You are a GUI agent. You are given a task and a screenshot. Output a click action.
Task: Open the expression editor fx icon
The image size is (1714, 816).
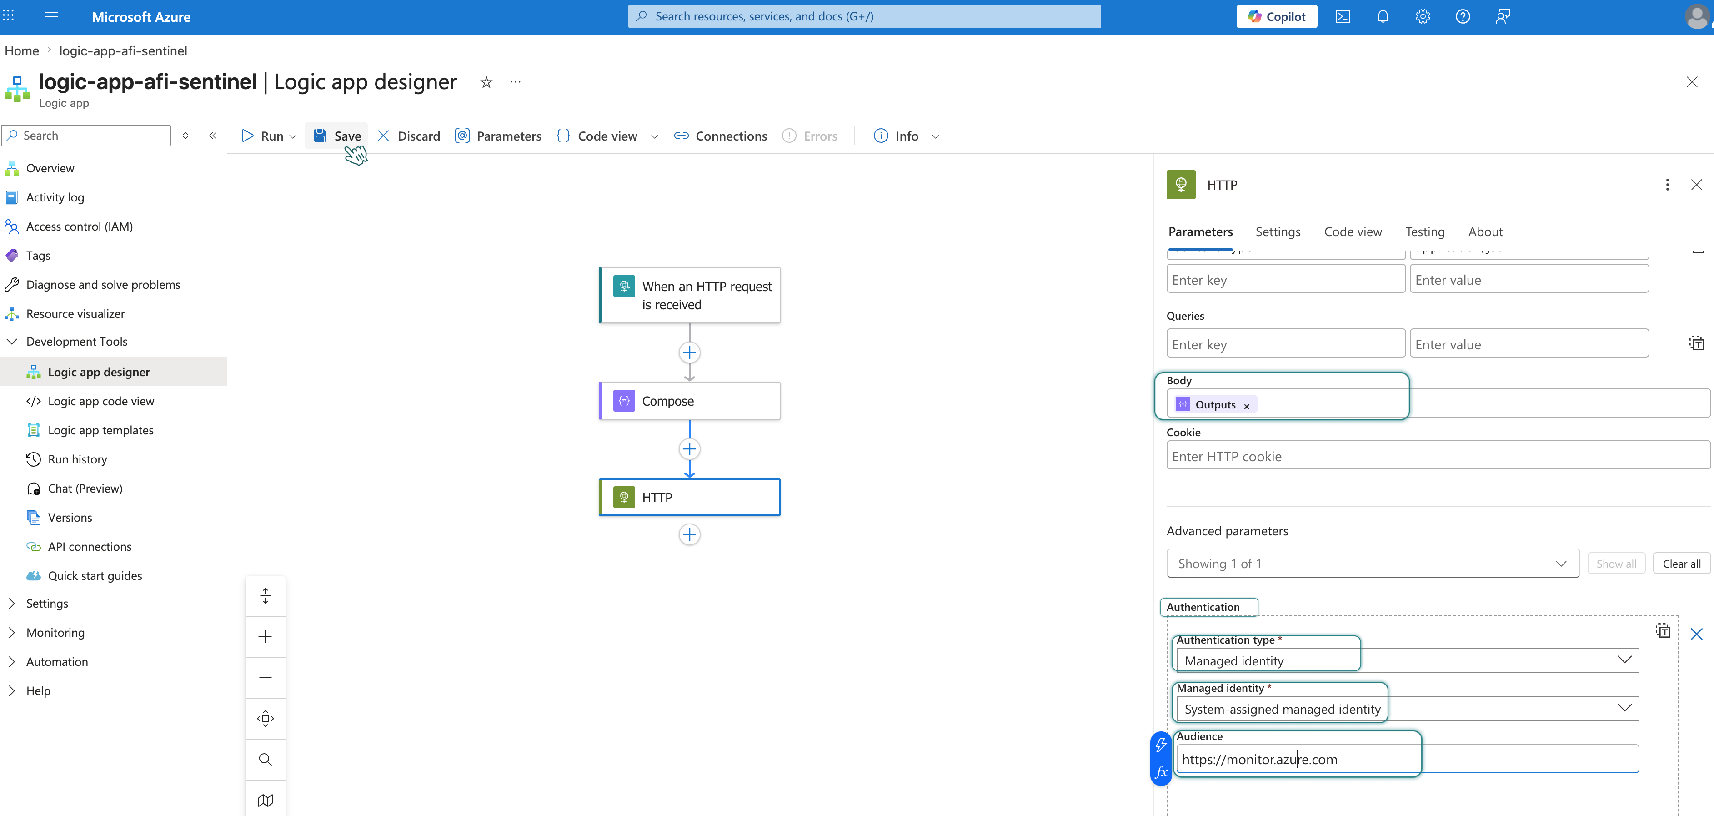click(x=1161, y=772)
